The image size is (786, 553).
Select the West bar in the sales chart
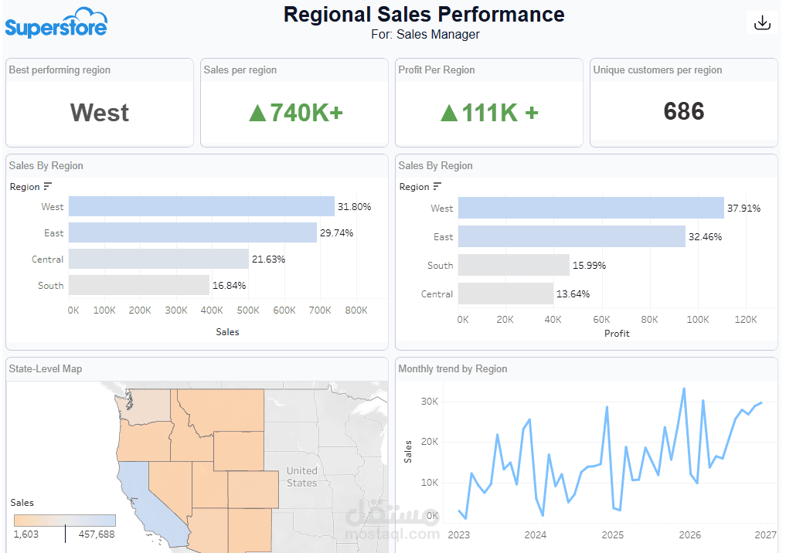tap(202, 206)
